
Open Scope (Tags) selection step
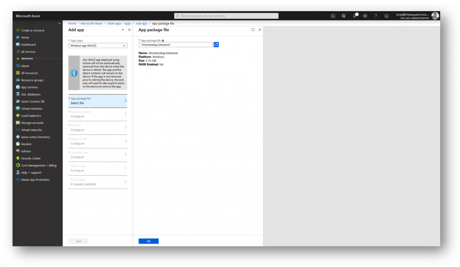pos(97,182)
